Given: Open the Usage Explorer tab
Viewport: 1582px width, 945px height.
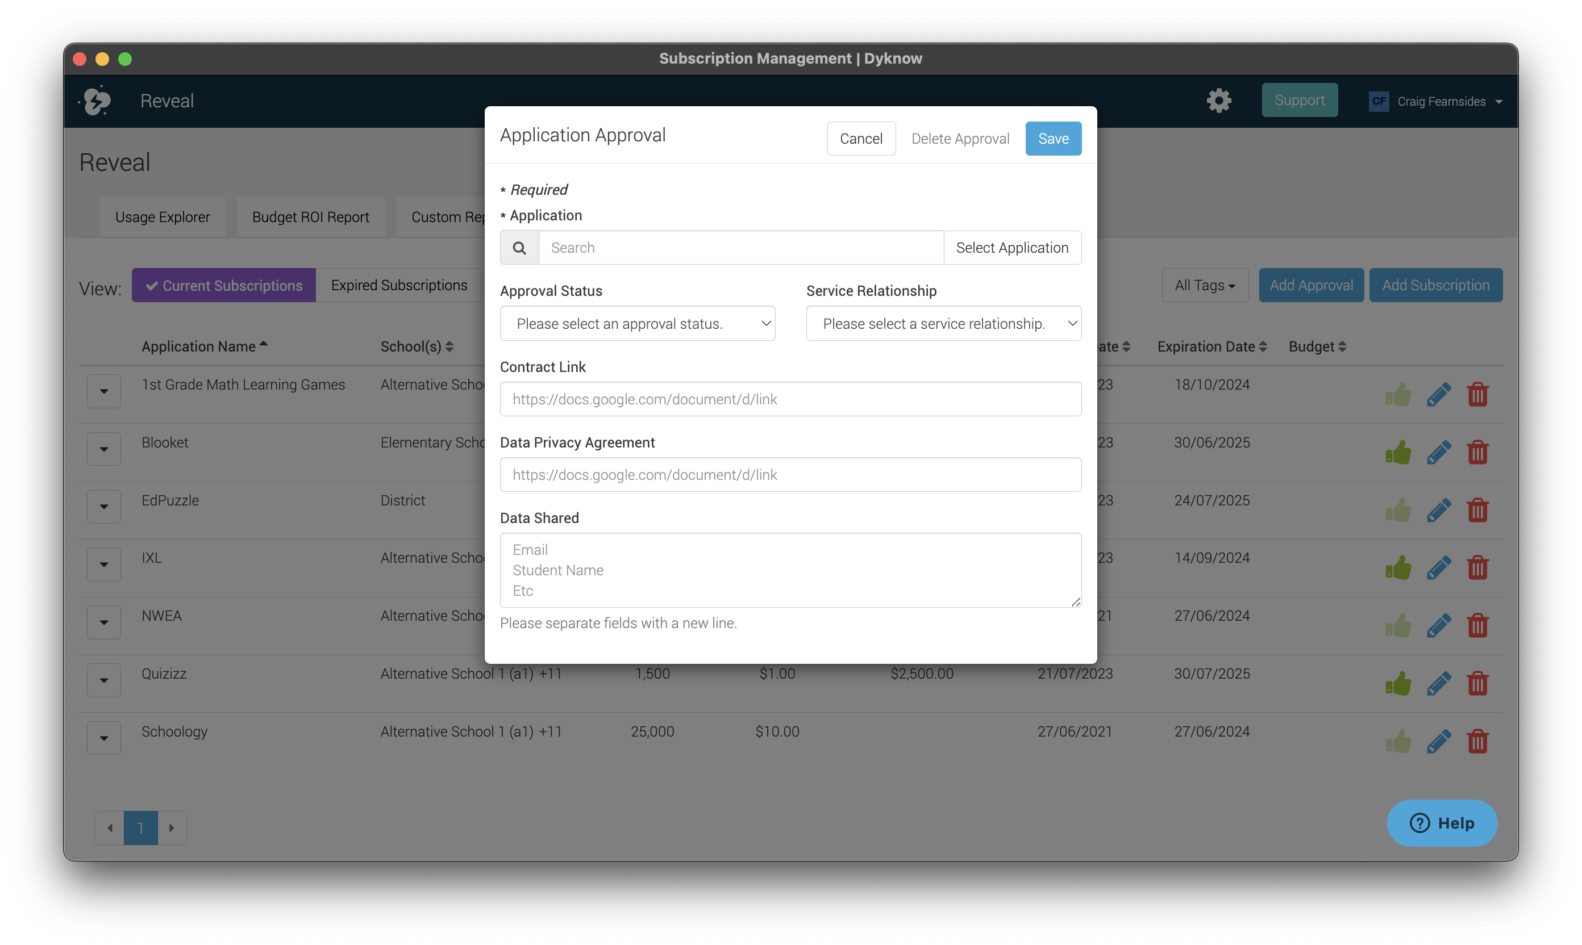Looking at the screenshot, I should point(163,217).
